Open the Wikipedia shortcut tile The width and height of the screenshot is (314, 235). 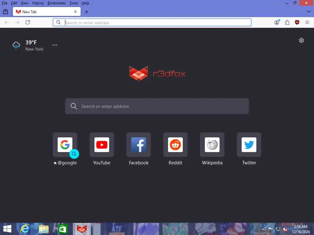212,145
